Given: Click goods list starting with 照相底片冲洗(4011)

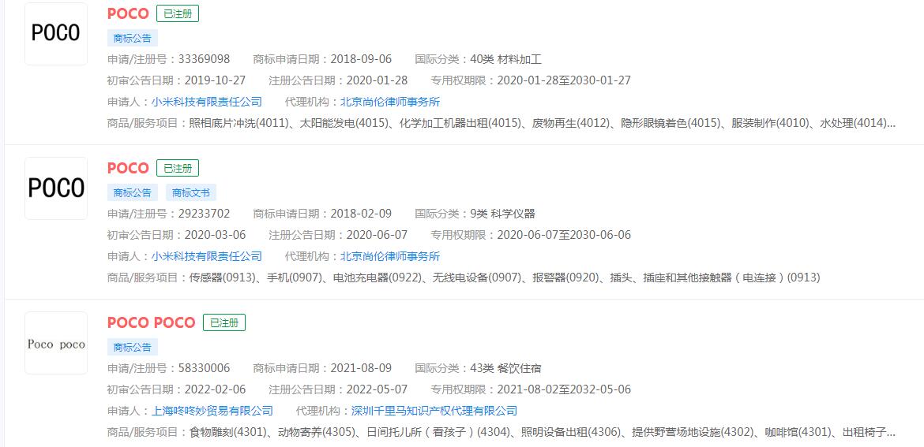Looking at the screenshot, I should coord(543,124).
